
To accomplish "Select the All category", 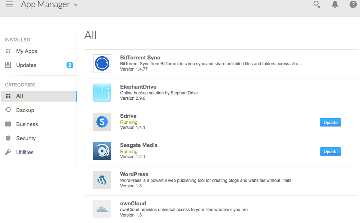I will pos(38,96).
